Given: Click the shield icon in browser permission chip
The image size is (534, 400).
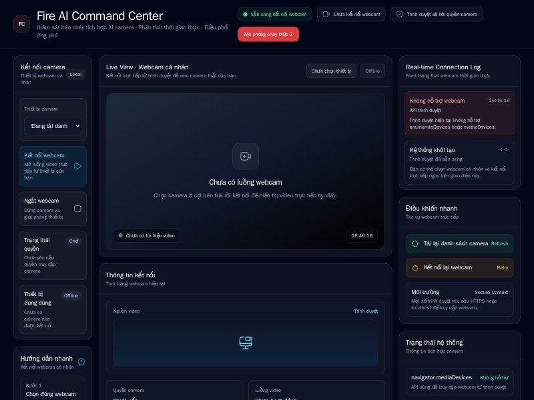Looking at the screenshot, I should tap(399, 14).
